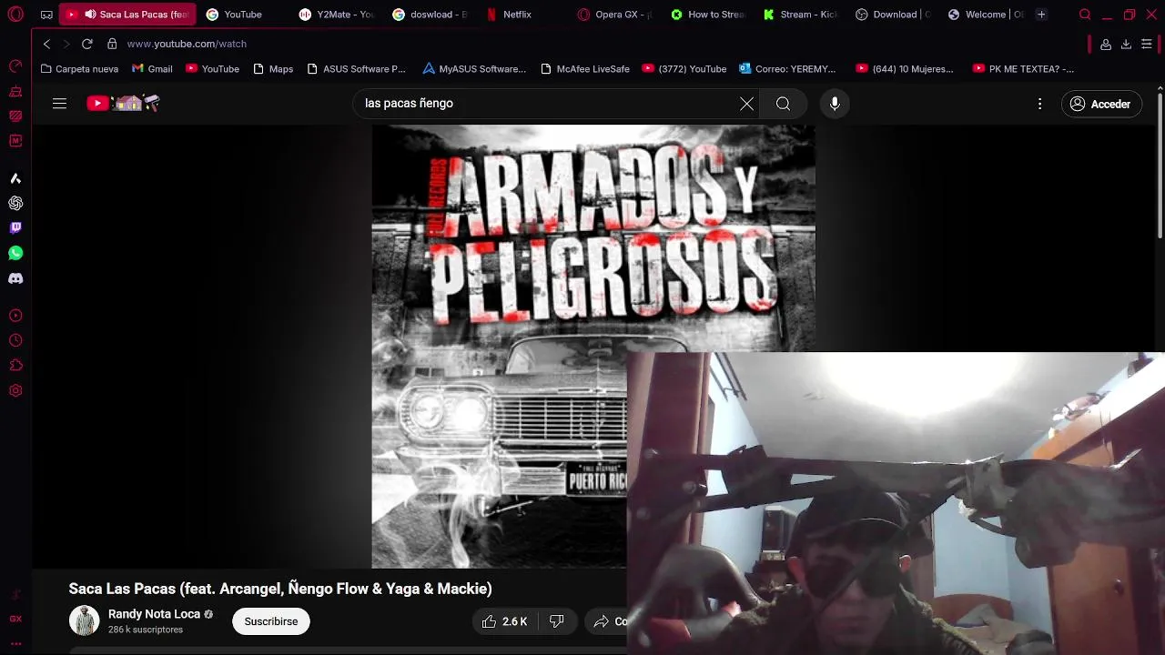
Task: Switch to the Welcome tab
Action: 987,15
